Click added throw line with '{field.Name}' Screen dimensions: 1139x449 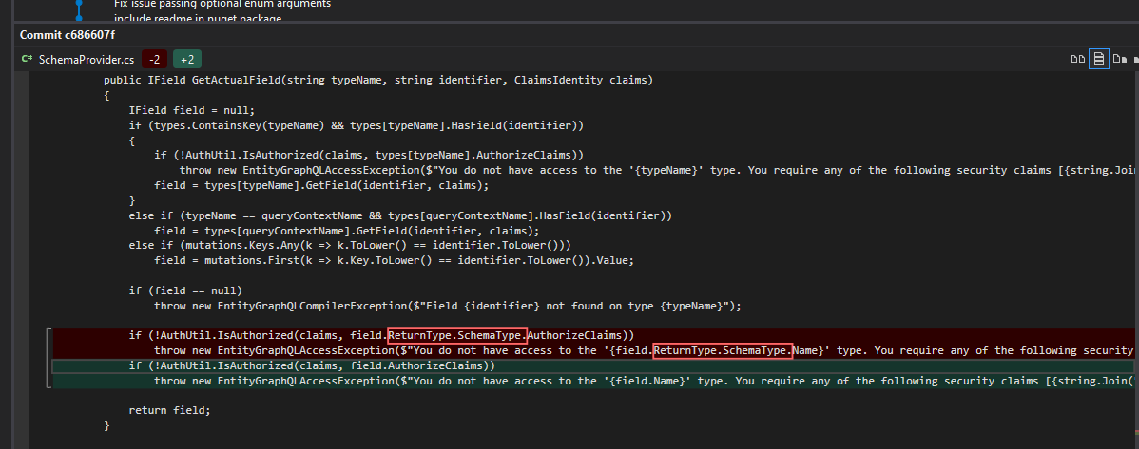pos(644,381)
